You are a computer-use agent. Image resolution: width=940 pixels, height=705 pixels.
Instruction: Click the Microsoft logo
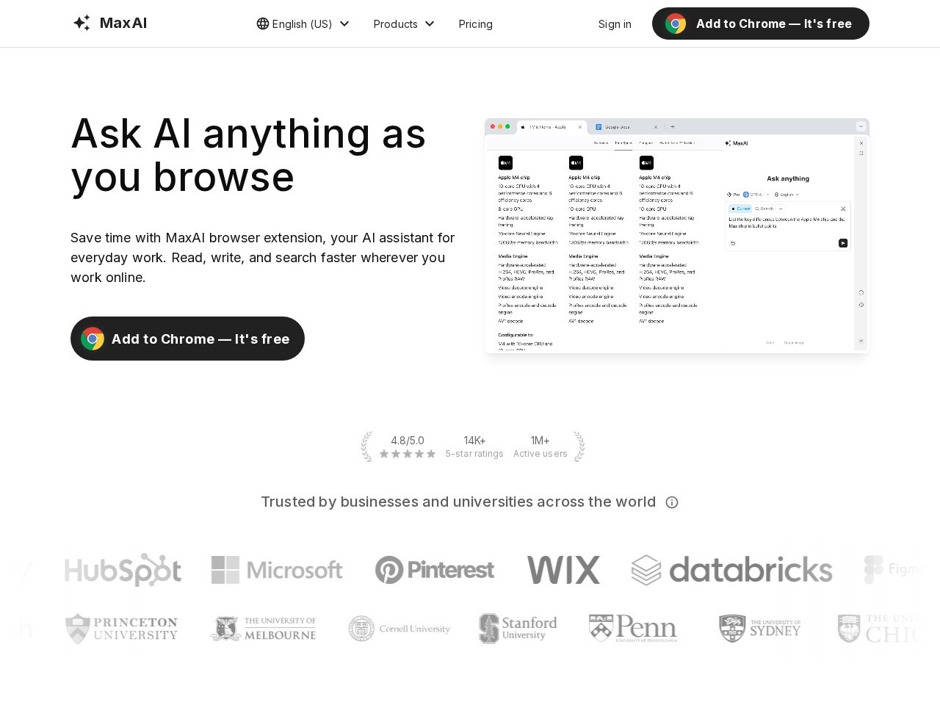tap(277, 570)
